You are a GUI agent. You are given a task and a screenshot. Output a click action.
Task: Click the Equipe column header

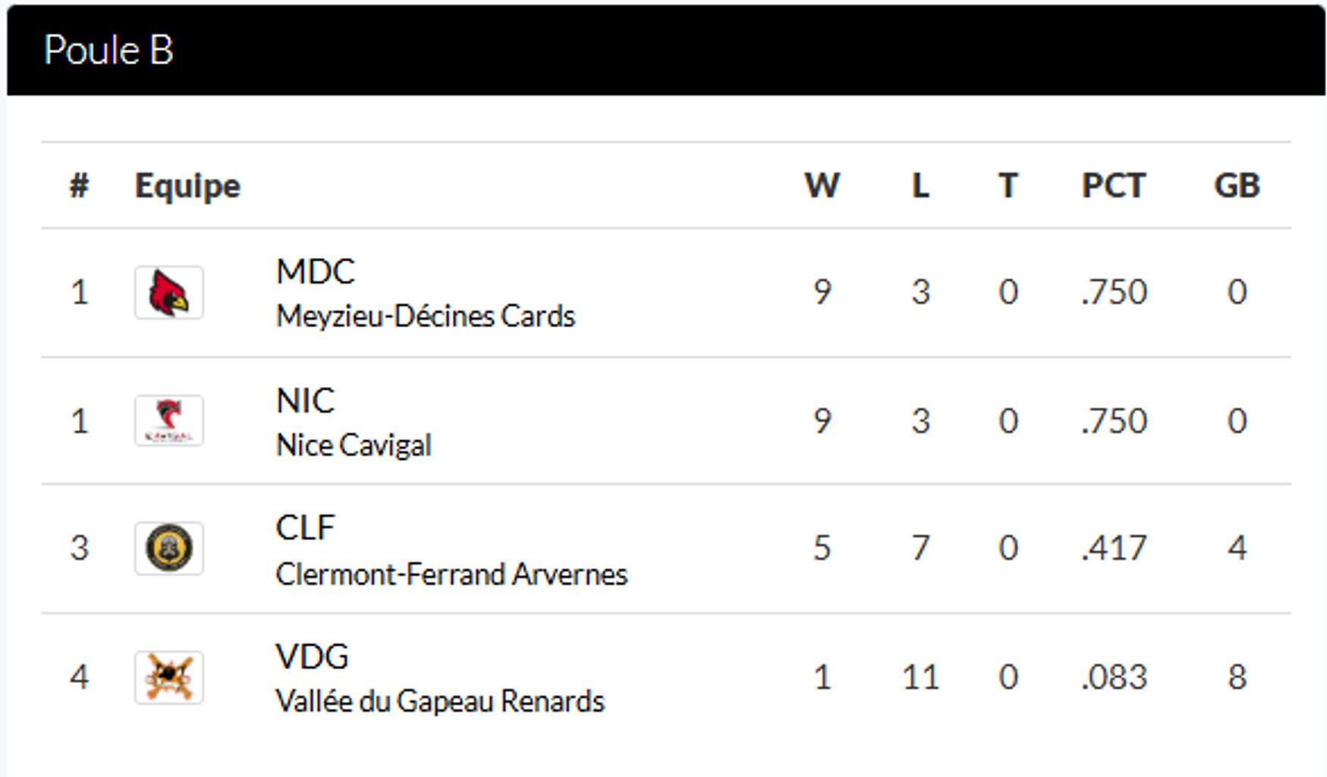click(187, 186)
